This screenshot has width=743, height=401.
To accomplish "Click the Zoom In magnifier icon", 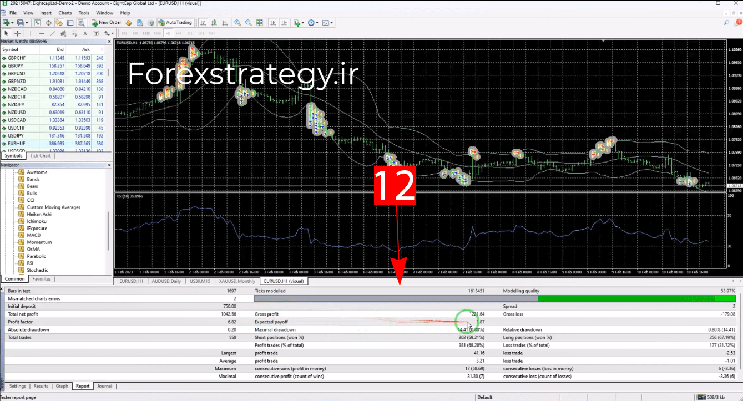I will click(237, 23).
